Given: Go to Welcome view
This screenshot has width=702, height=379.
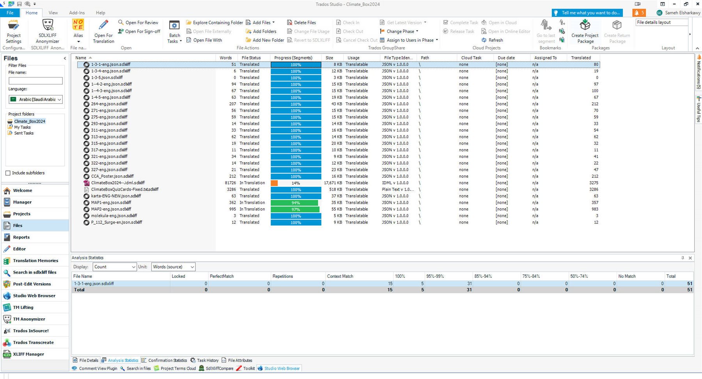Looking at the screenshot, I should point(35,191).
